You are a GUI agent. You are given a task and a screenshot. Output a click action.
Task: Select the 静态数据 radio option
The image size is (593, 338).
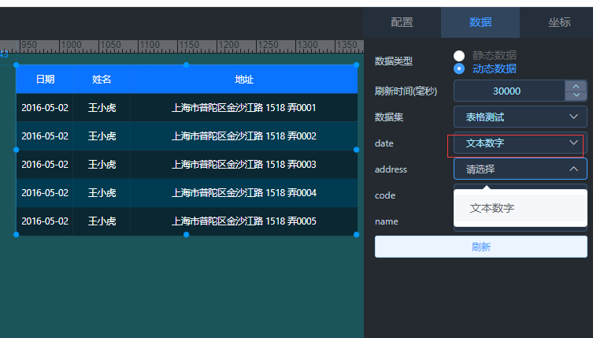[459, 56]
